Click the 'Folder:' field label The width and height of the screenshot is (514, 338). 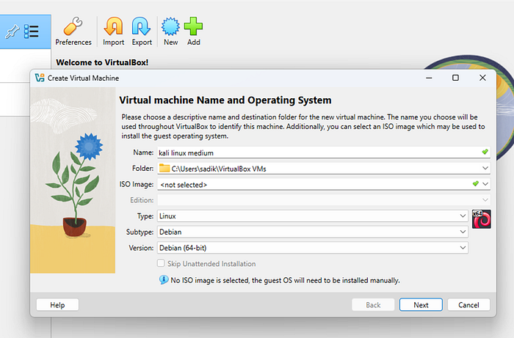142,168
